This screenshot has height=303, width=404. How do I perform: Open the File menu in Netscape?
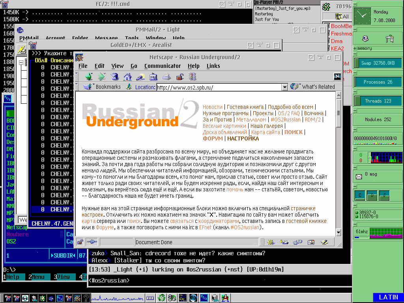[83, 66]
